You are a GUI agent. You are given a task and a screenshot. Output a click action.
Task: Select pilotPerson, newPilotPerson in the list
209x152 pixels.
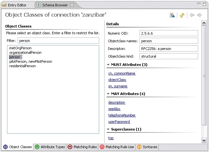click(x=31, y=61)
